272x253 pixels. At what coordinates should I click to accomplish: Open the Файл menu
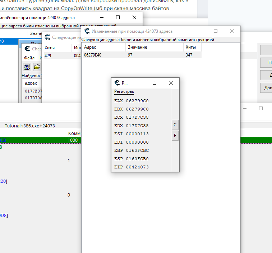click(29, 58)
